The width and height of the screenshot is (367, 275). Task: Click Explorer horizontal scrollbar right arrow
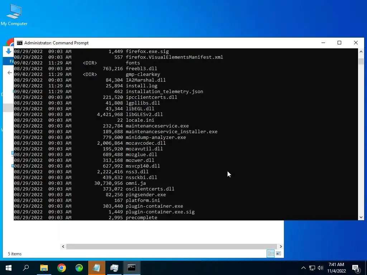(281, 246)
